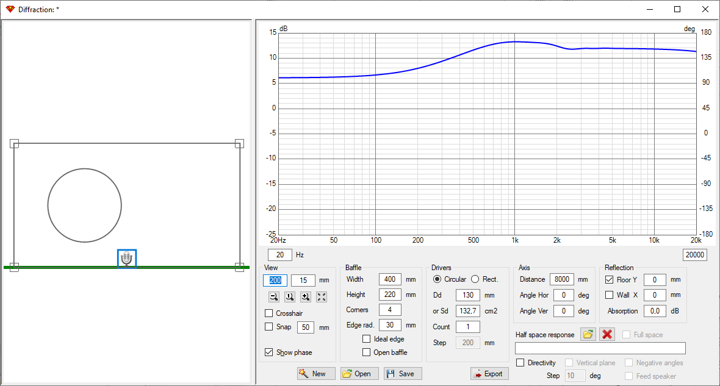Uncheck the Floor Y reflection
720x386 pixels.
609,280
